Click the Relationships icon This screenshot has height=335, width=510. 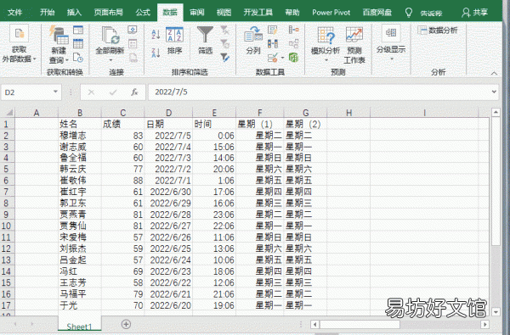[x=293, y=43]
